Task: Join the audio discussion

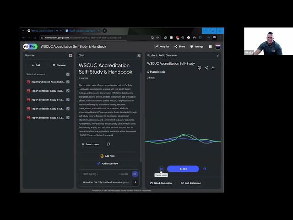Action: point(183,169)
